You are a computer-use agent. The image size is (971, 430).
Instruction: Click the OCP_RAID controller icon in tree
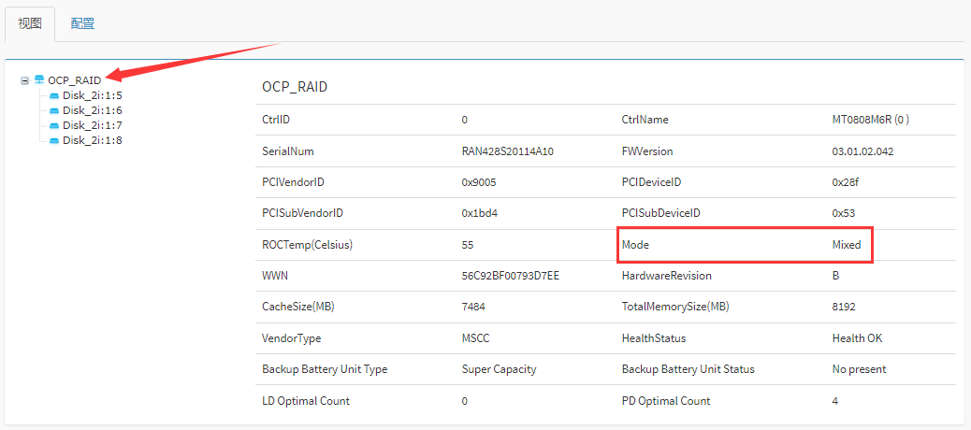click(x=39, y=80)
